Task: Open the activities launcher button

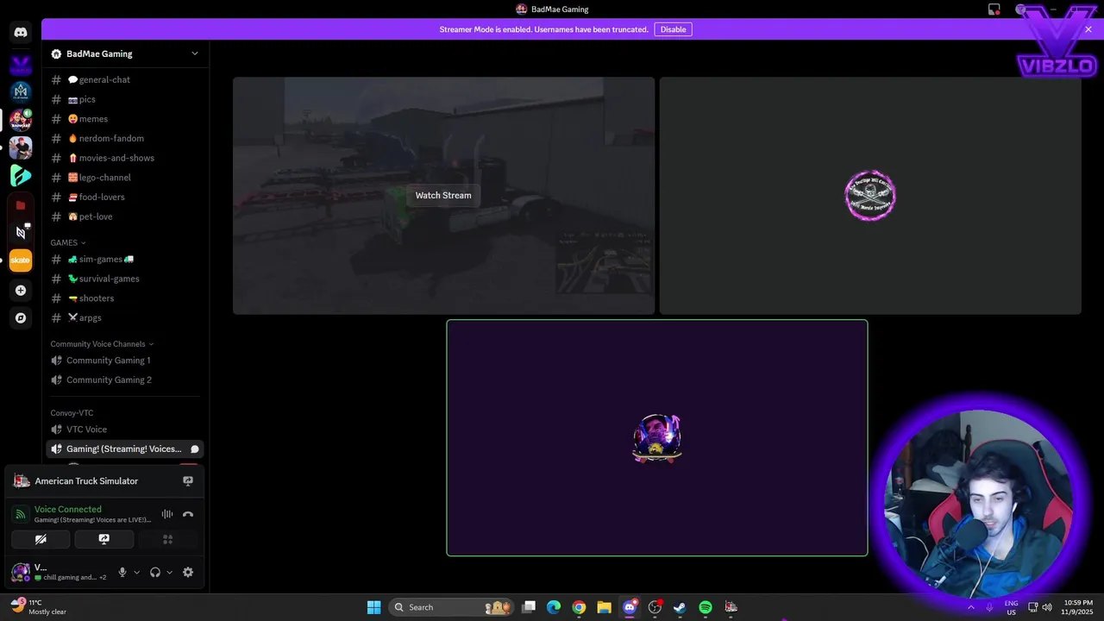Action: click(168, 539)
